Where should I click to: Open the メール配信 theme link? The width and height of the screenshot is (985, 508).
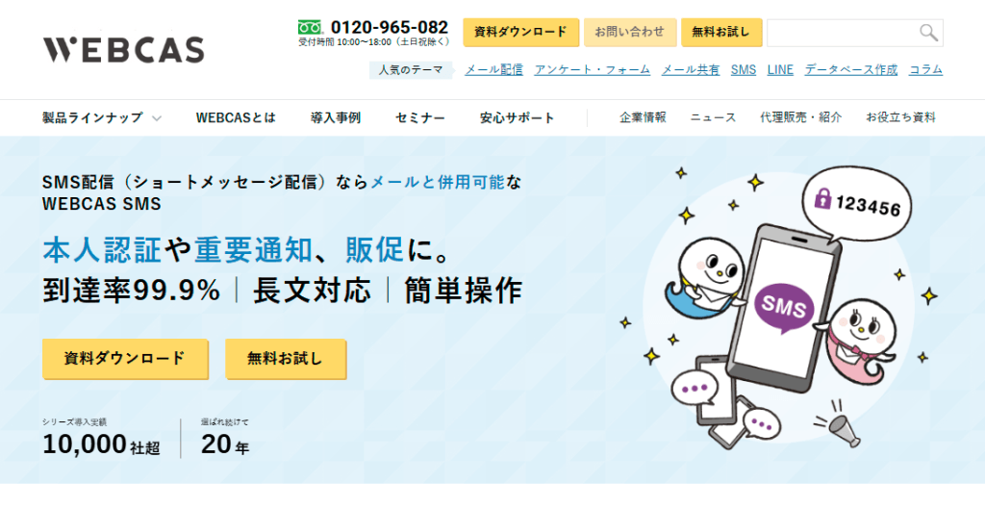pyautogui.click(x=493, y=70)
